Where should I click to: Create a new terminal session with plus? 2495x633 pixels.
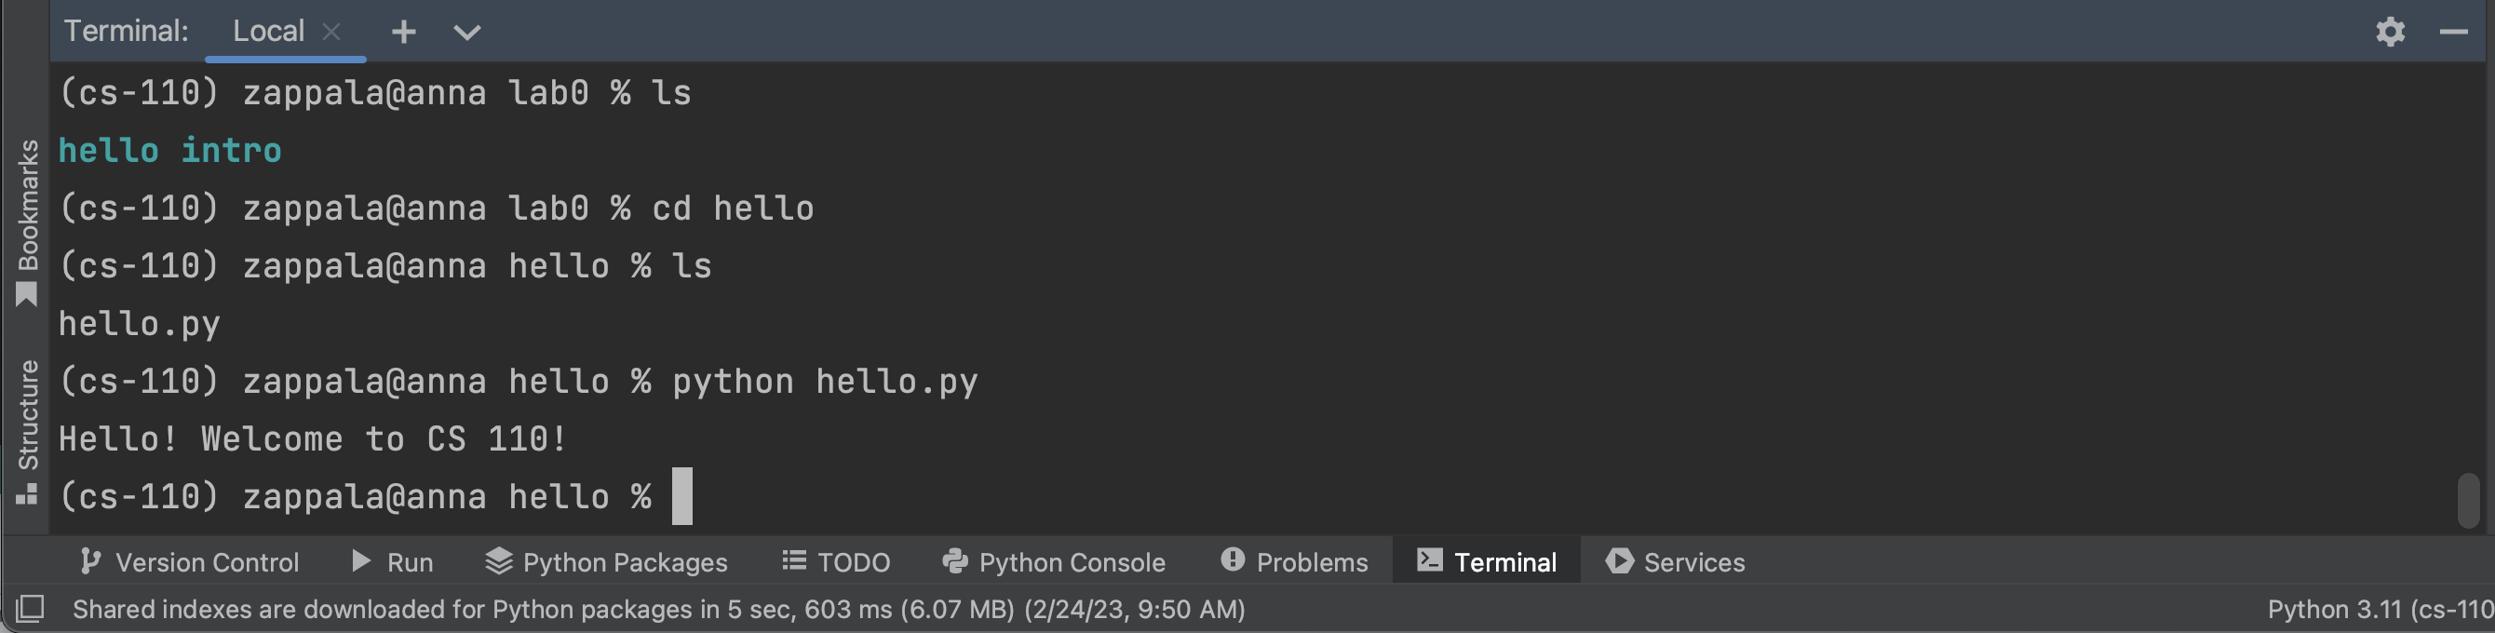click(x=404, y=32)
